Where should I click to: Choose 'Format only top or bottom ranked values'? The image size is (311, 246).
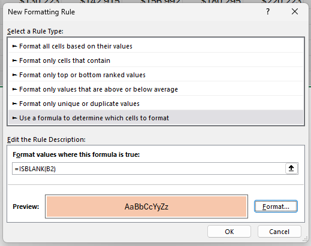click(156, 75)
